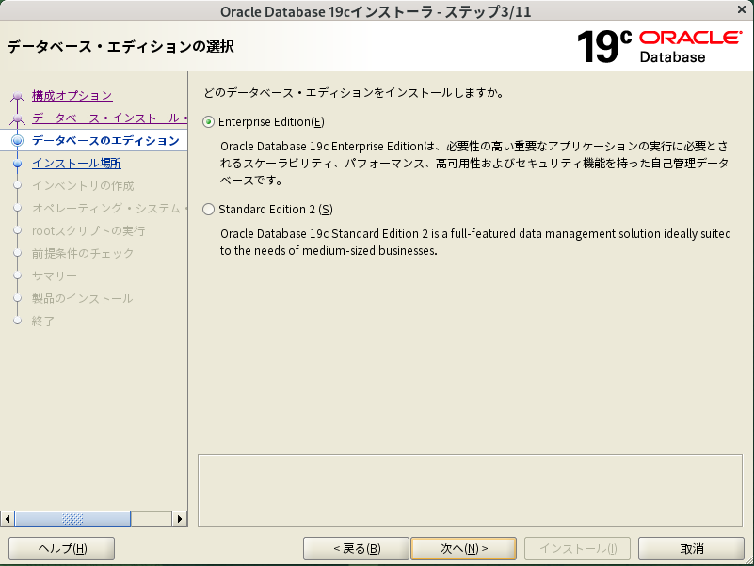Image resolution: width=754 pixels, height=566 pixels.
Task: Select the データベースのエディション step
Action: click(105, 141)
